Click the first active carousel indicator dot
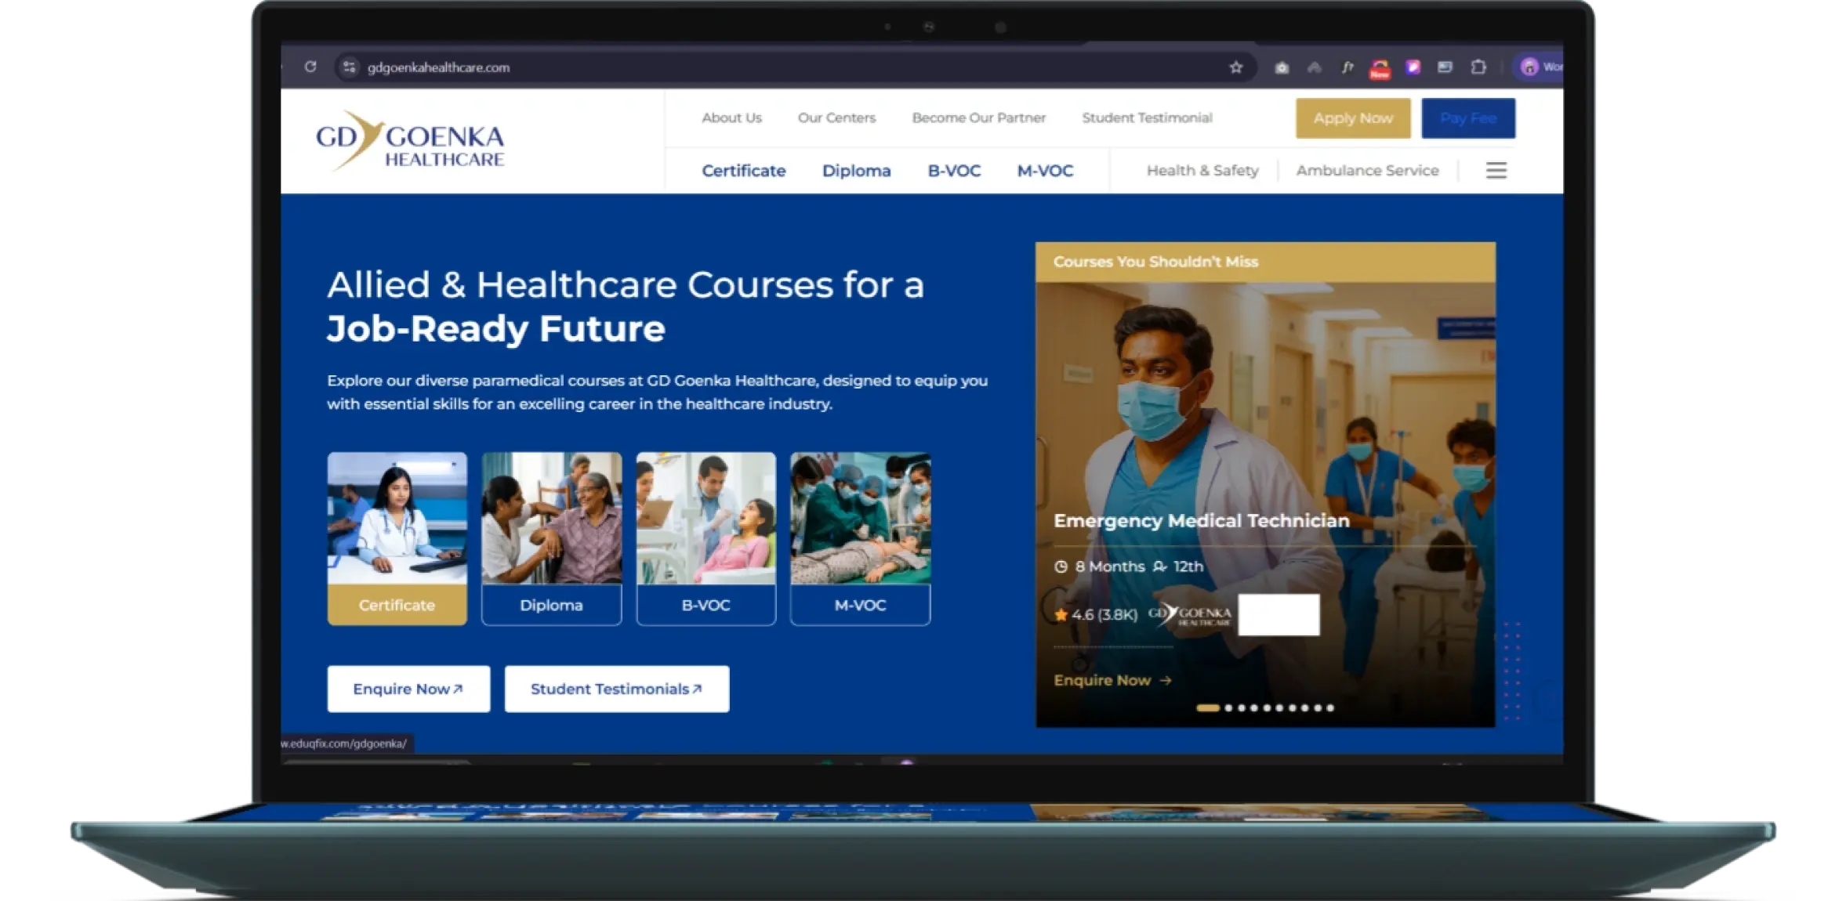The height and width of the screenshot is (901, 1839). tap(1207, 707)
